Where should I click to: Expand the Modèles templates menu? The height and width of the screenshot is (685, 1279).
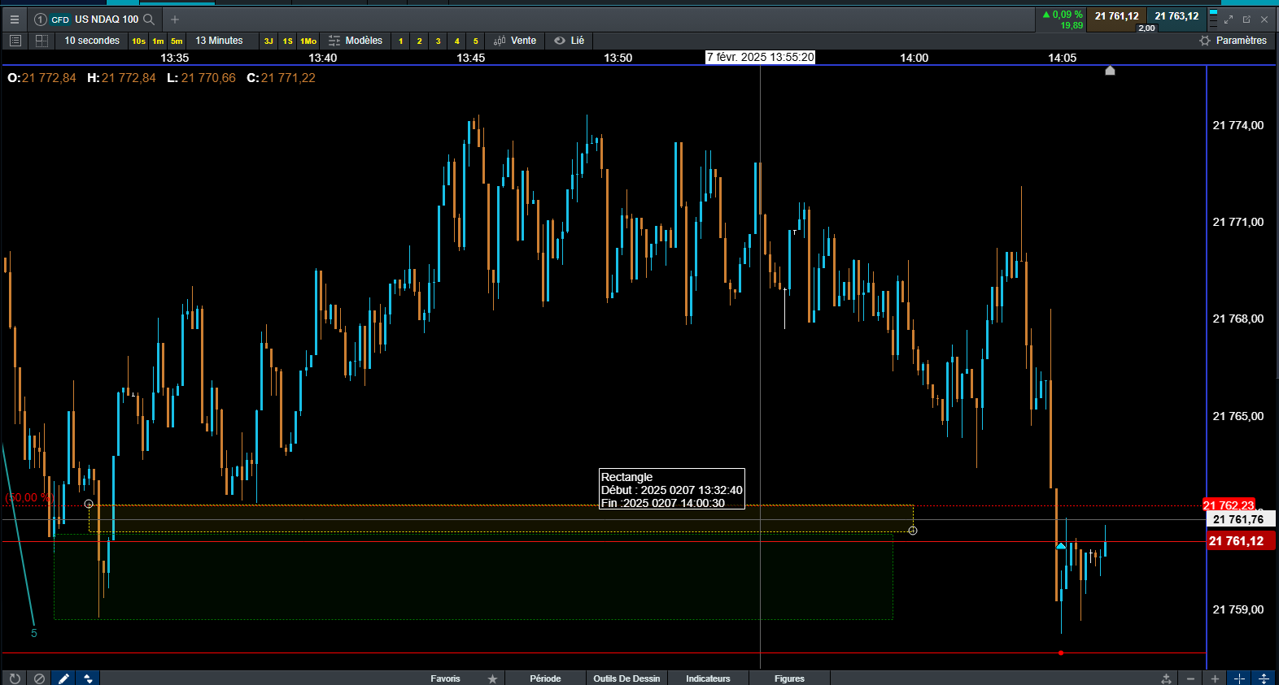[x=356, y=41]
